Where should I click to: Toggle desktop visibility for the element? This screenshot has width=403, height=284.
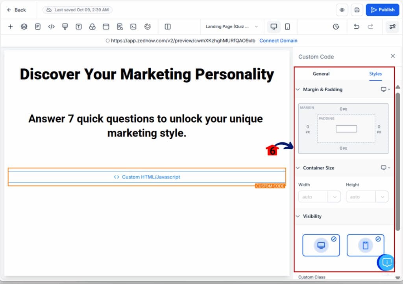321,245
